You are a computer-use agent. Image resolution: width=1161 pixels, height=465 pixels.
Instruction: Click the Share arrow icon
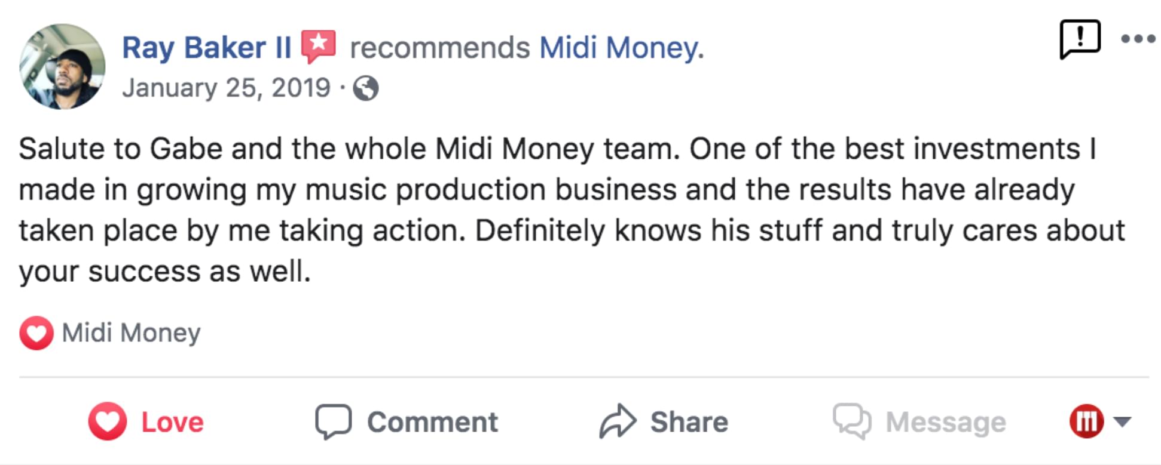point(618,421)
